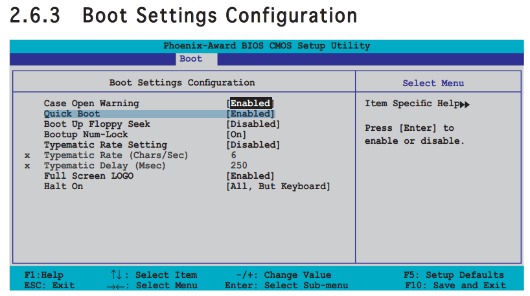Select the Case Open Warning setting
Viewport: 530px width, 296px height.
[x=91, y=104]
